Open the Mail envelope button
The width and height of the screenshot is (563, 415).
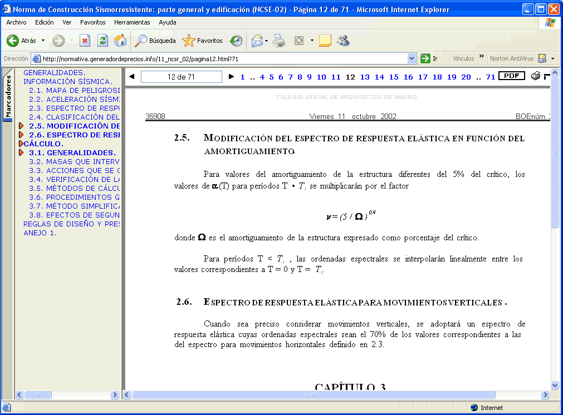click(x=257, y=41)
